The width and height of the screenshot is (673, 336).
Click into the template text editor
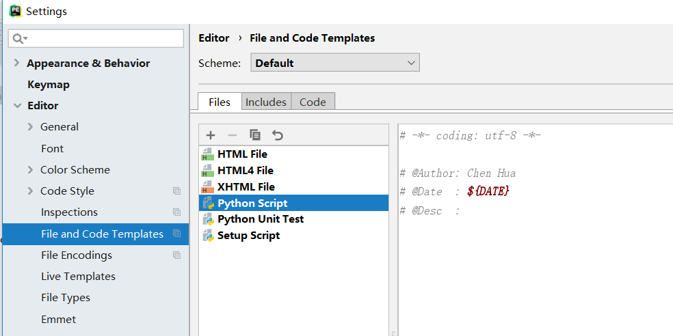[x=533, y=273]
